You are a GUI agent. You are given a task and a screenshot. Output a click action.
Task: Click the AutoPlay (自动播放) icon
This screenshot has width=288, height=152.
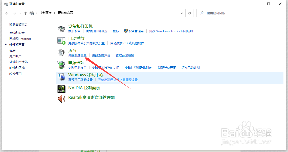pos(61,41)
